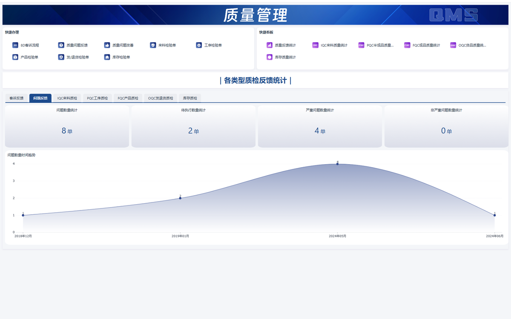Screen dimensions: 511x319
Task: Switch to the PQC工序质检 tab
Action: coord(98,98)
